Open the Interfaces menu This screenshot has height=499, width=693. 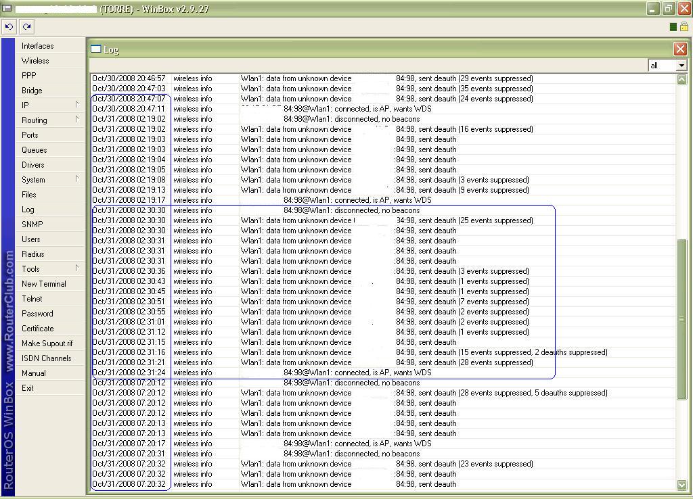click(50, 46)
